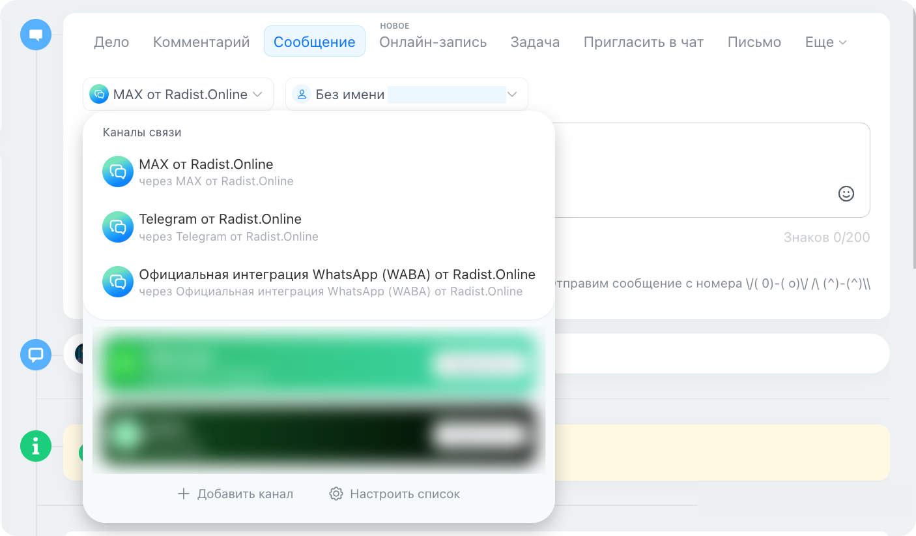Click the WhatsApp WABA channel icon in list
Viewport: 916px width, 536px height.
coord(118,282)
